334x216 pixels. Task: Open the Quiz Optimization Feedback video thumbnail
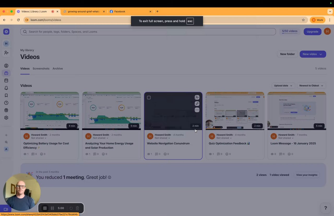coord(235,111)
